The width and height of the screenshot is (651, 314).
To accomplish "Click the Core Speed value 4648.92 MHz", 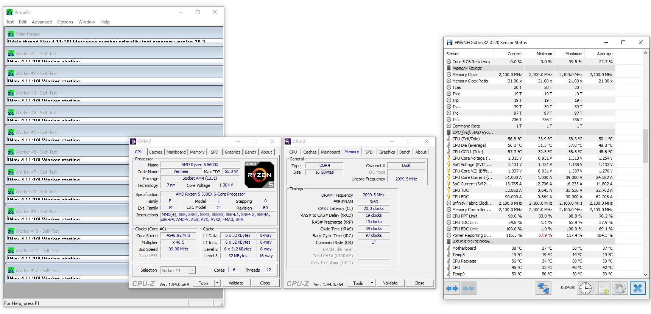I will pos(179,235).
